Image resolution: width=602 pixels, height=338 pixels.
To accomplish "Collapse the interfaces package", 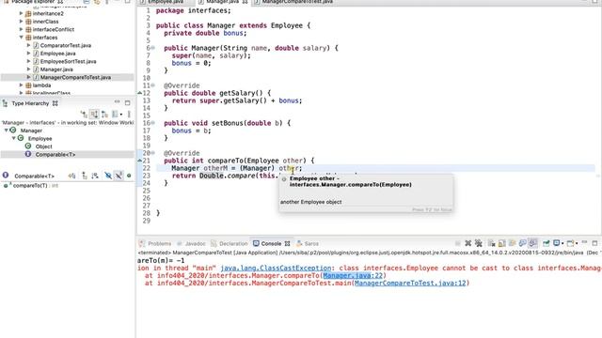I will pos(21,38).
